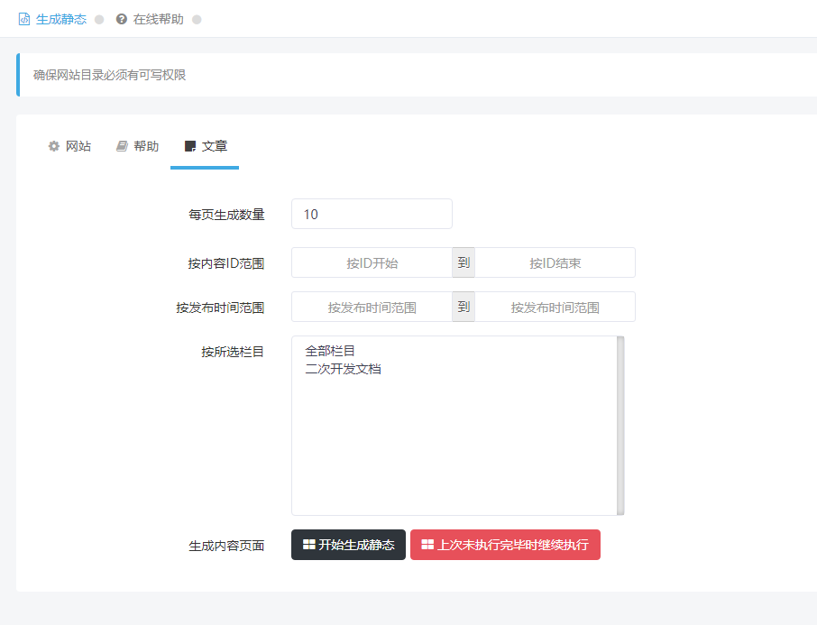This screenshot has width=817, height=625.
Task: Click the 每页生成数量 label
Action: pyautogui.click(x=226, y=215)
